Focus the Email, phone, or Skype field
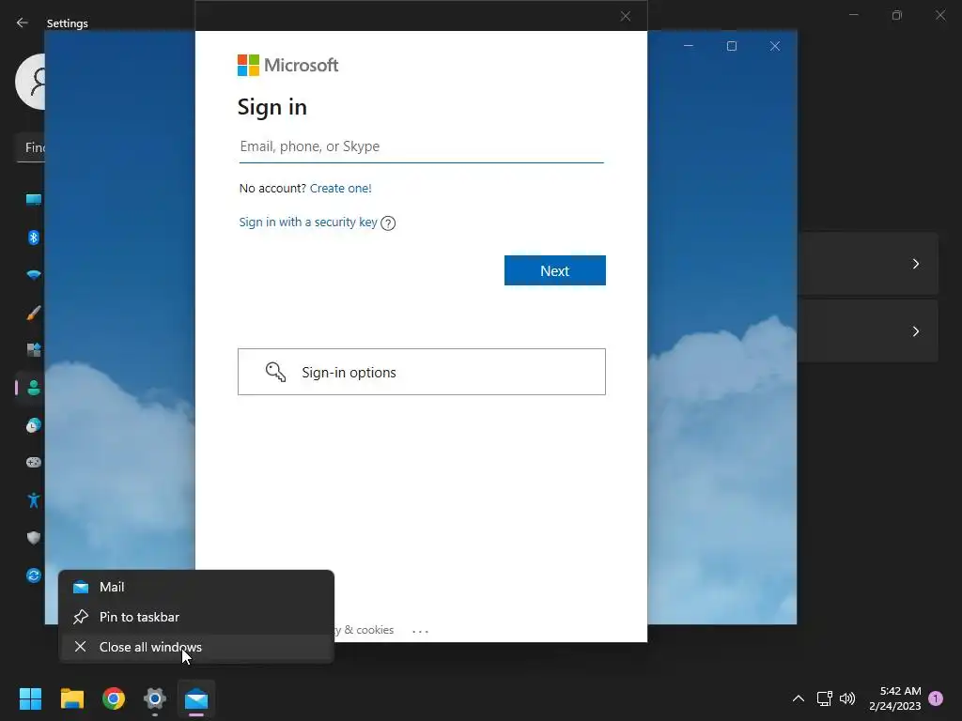 pyautogui.click(x=422, y=146)
